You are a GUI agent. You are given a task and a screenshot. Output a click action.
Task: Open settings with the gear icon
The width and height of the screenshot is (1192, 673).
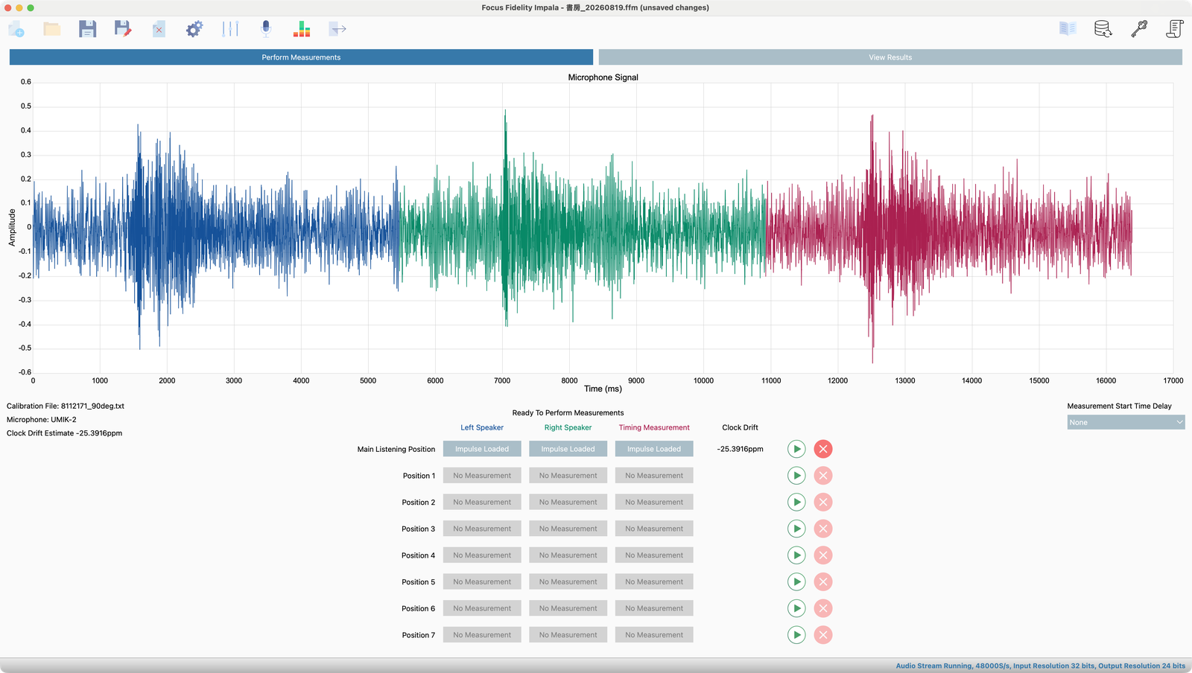[194, 29]
